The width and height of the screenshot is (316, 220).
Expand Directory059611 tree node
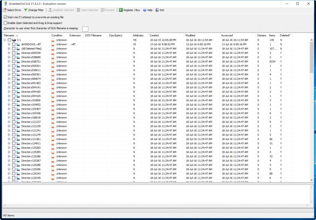pyautogui.click(x=9, y=70)
